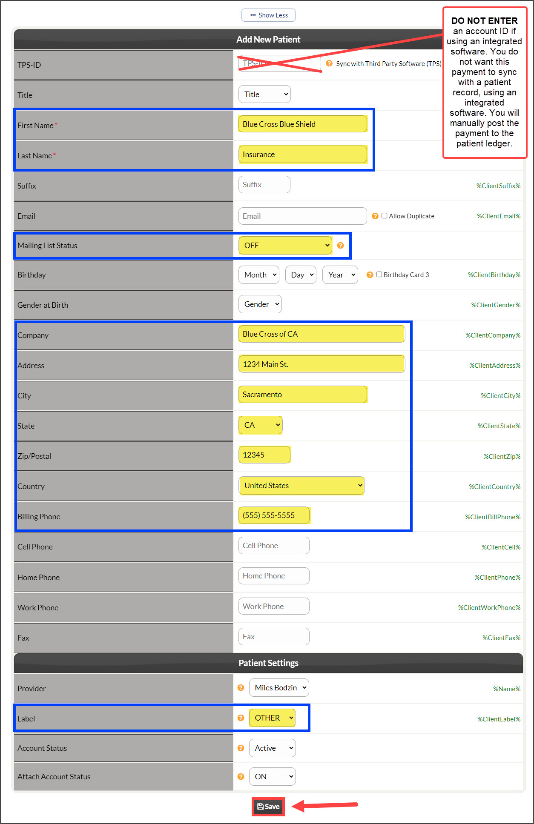Viewport: 534px width, 824px height.
Task: Click First Name field with Blue Cross Blue Shield
Action: [x=303, y=124]
